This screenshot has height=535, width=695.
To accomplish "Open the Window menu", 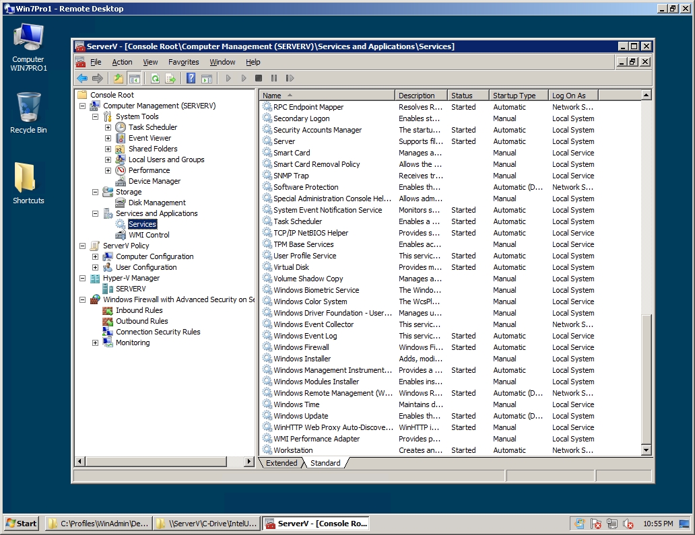I will pos(222,62).
